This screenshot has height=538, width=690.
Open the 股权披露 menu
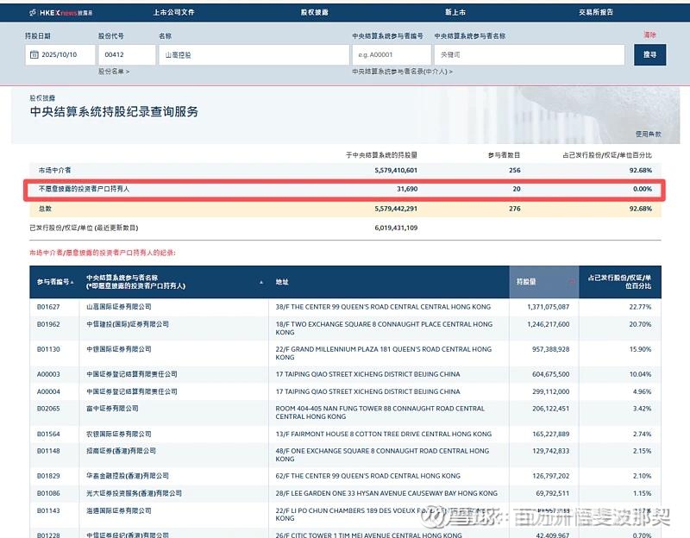(314, 12)
